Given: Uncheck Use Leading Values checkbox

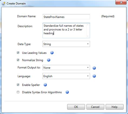Looking at the screenshot, I should [18, 53].
